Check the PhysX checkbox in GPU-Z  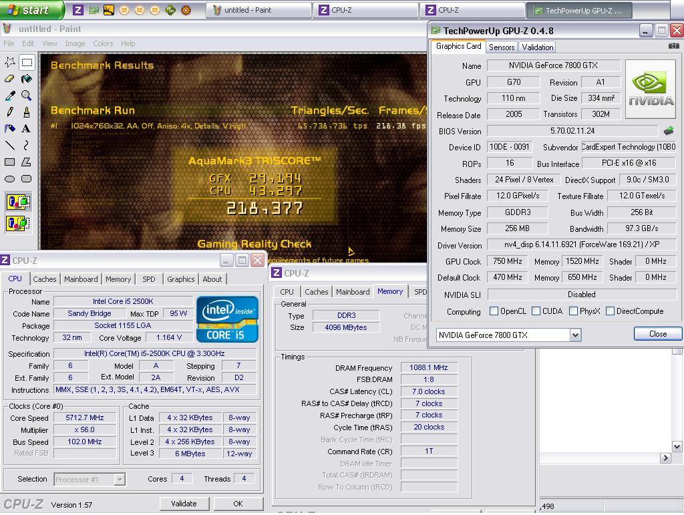click(x=574, y=311)
